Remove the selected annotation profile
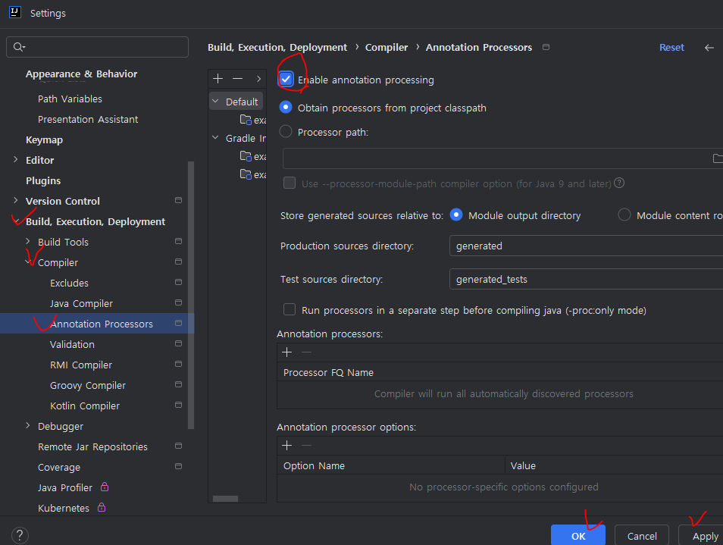Image resolution: width=723 pixels, height=545 pixels. pos(237,79)
